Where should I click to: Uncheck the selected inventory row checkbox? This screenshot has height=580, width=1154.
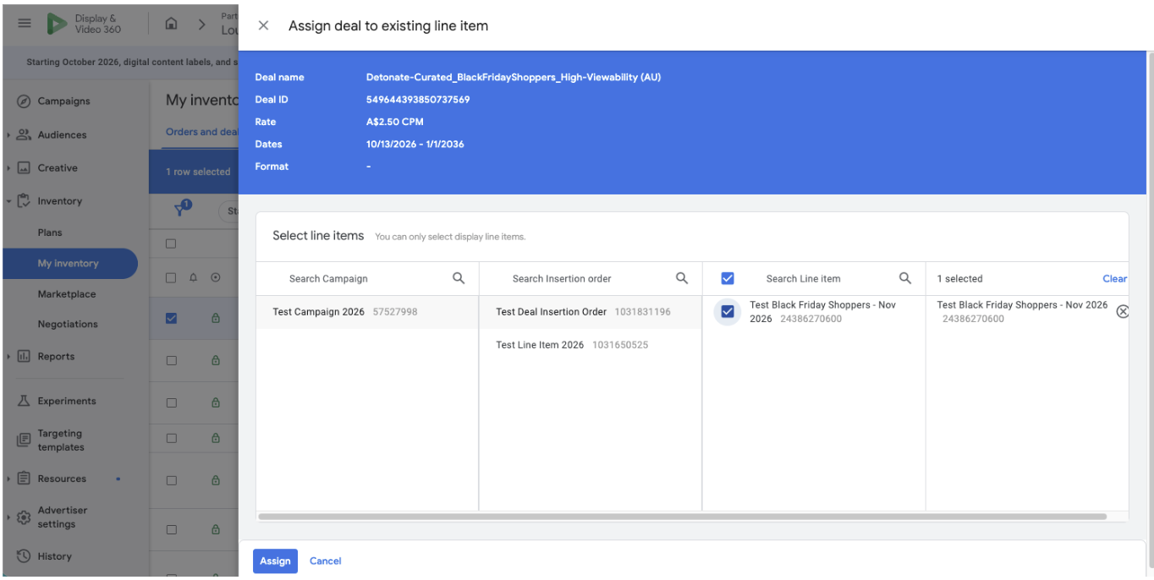pyautogui.click(x=172, y=318)
